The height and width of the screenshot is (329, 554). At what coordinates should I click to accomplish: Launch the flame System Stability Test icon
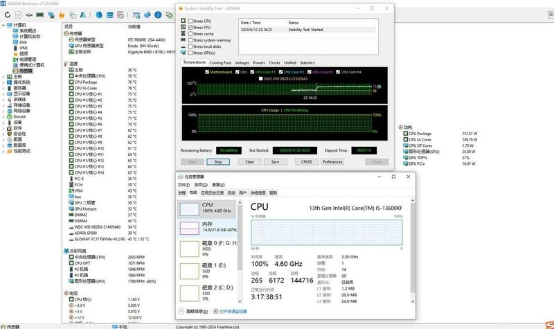[x=62, y=15]
